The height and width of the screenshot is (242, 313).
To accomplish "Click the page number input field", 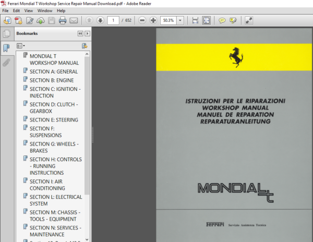I will (x=113, y=20).
